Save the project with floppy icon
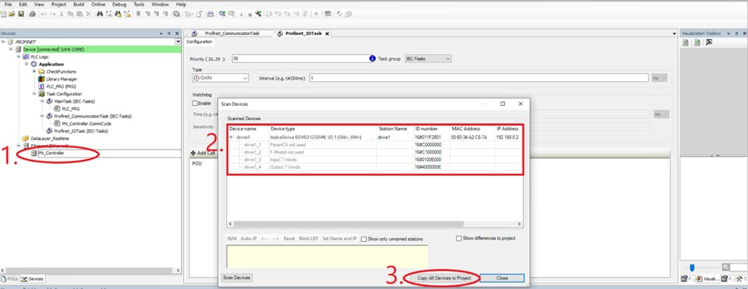Screen dimensions: 748x289 point(21,14)
